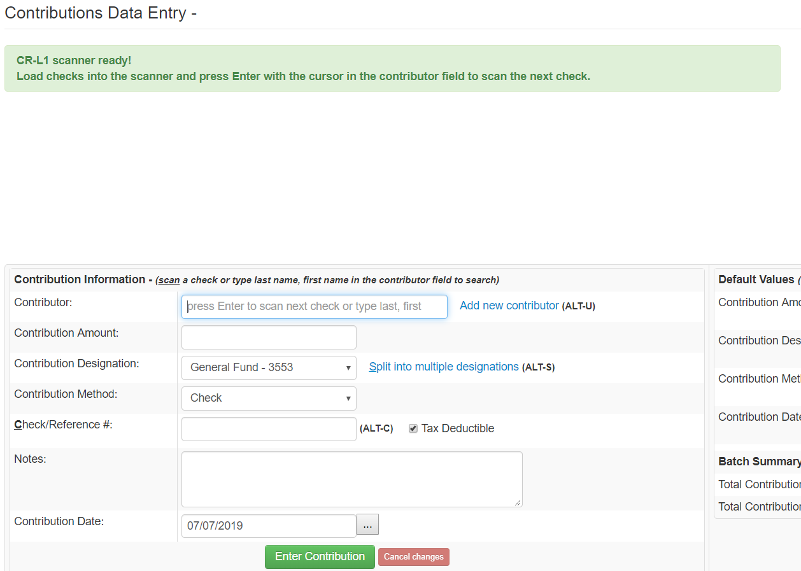801x571 pixels.
Task: Click the Contribution Amount field
Action: (268, 337)
